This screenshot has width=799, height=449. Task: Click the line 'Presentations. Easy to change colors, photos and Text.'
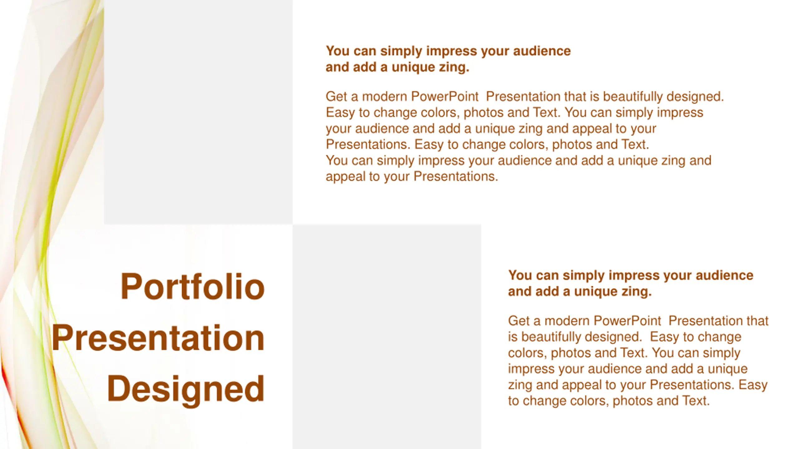click(487, 144)
